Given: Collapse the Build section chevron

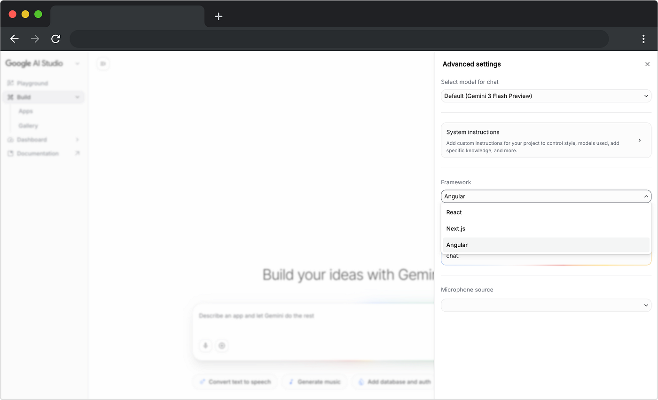Looking at the screenshot, I should point(77,97).
